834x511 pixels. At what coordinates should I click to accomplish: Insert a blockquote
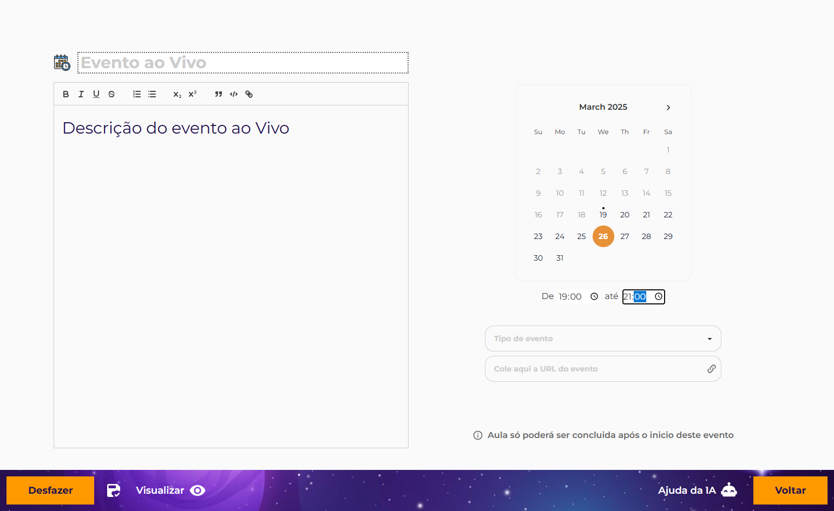coord(219,94)
